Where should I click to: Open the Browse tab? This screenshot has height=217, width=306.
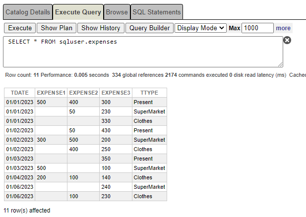tap(117, 12)
